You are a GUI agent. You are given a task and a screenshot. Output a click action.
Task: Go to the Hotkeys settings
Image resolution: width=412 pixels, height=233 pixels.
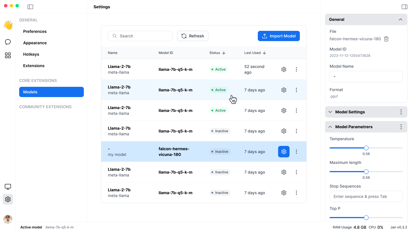31,54
